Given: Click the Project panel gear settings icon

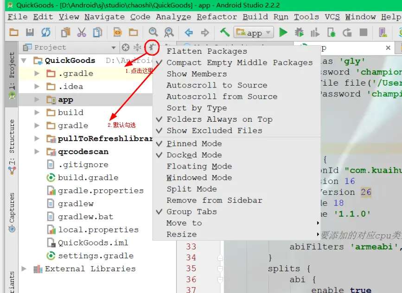Looking at the screenshot, I should tap(152, 47).
